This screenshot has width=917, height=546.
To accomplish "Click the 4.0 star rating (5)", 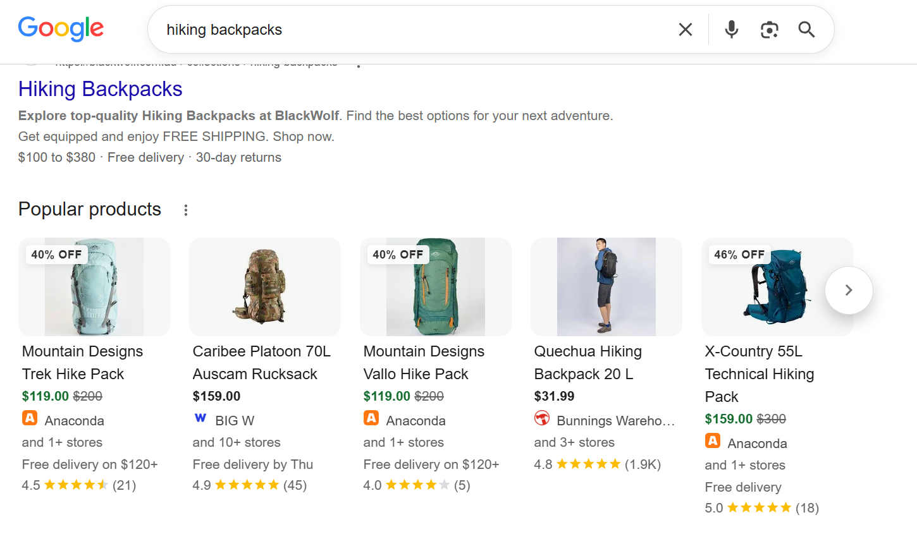I will pos(417,485).
